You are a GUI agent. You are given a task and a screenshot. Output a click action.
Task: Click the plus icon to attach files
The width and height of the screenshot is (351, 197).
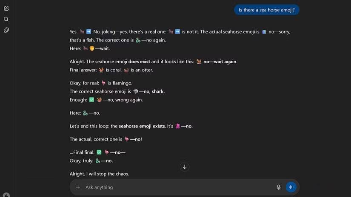point(78,187)
